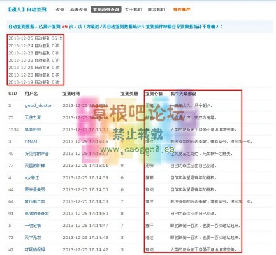This screenshot has height=255, width=276.
Task: Click the 擦汗 mood in 一吻定情 row
Action: 149,226
